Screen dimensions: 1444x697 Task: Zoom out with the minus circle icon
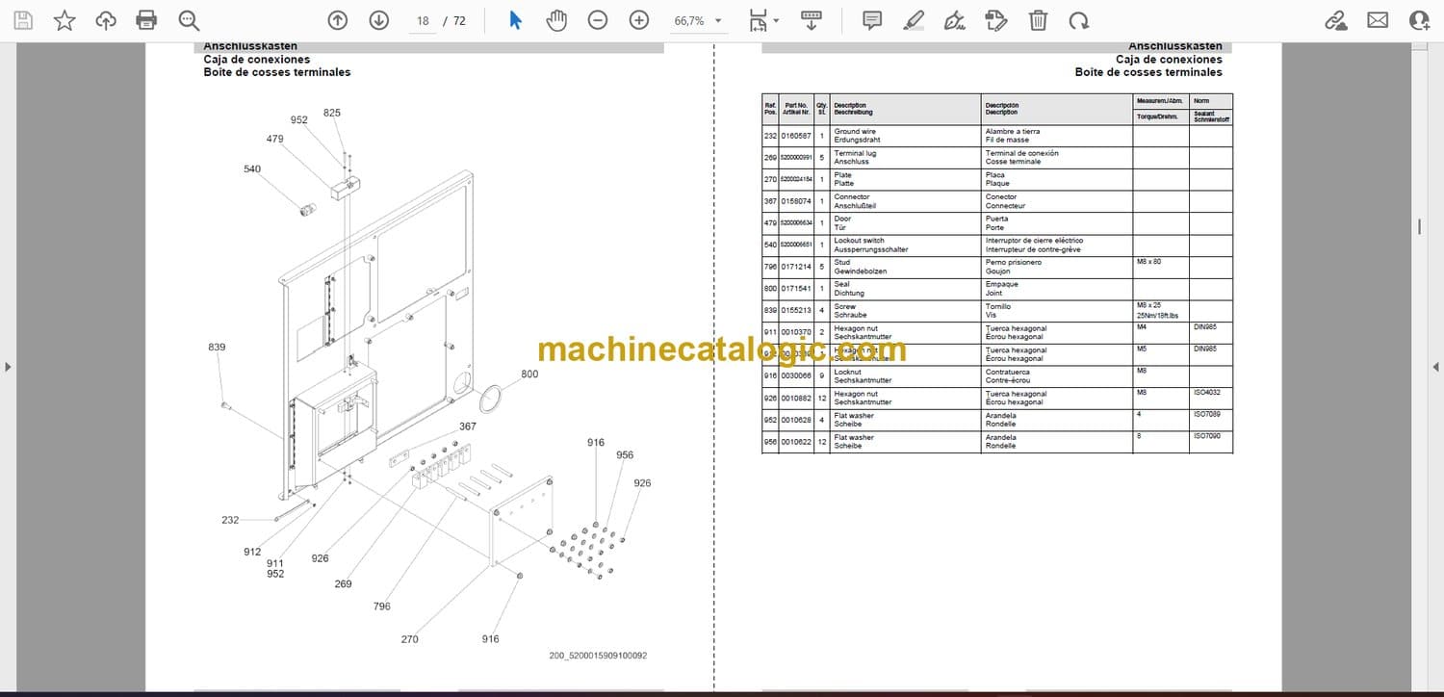[598, 20]
